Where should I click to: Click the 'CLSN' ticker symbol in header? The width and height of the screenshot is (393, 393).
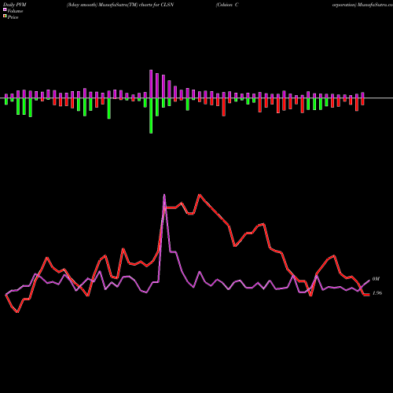click(x=167, y=5)
